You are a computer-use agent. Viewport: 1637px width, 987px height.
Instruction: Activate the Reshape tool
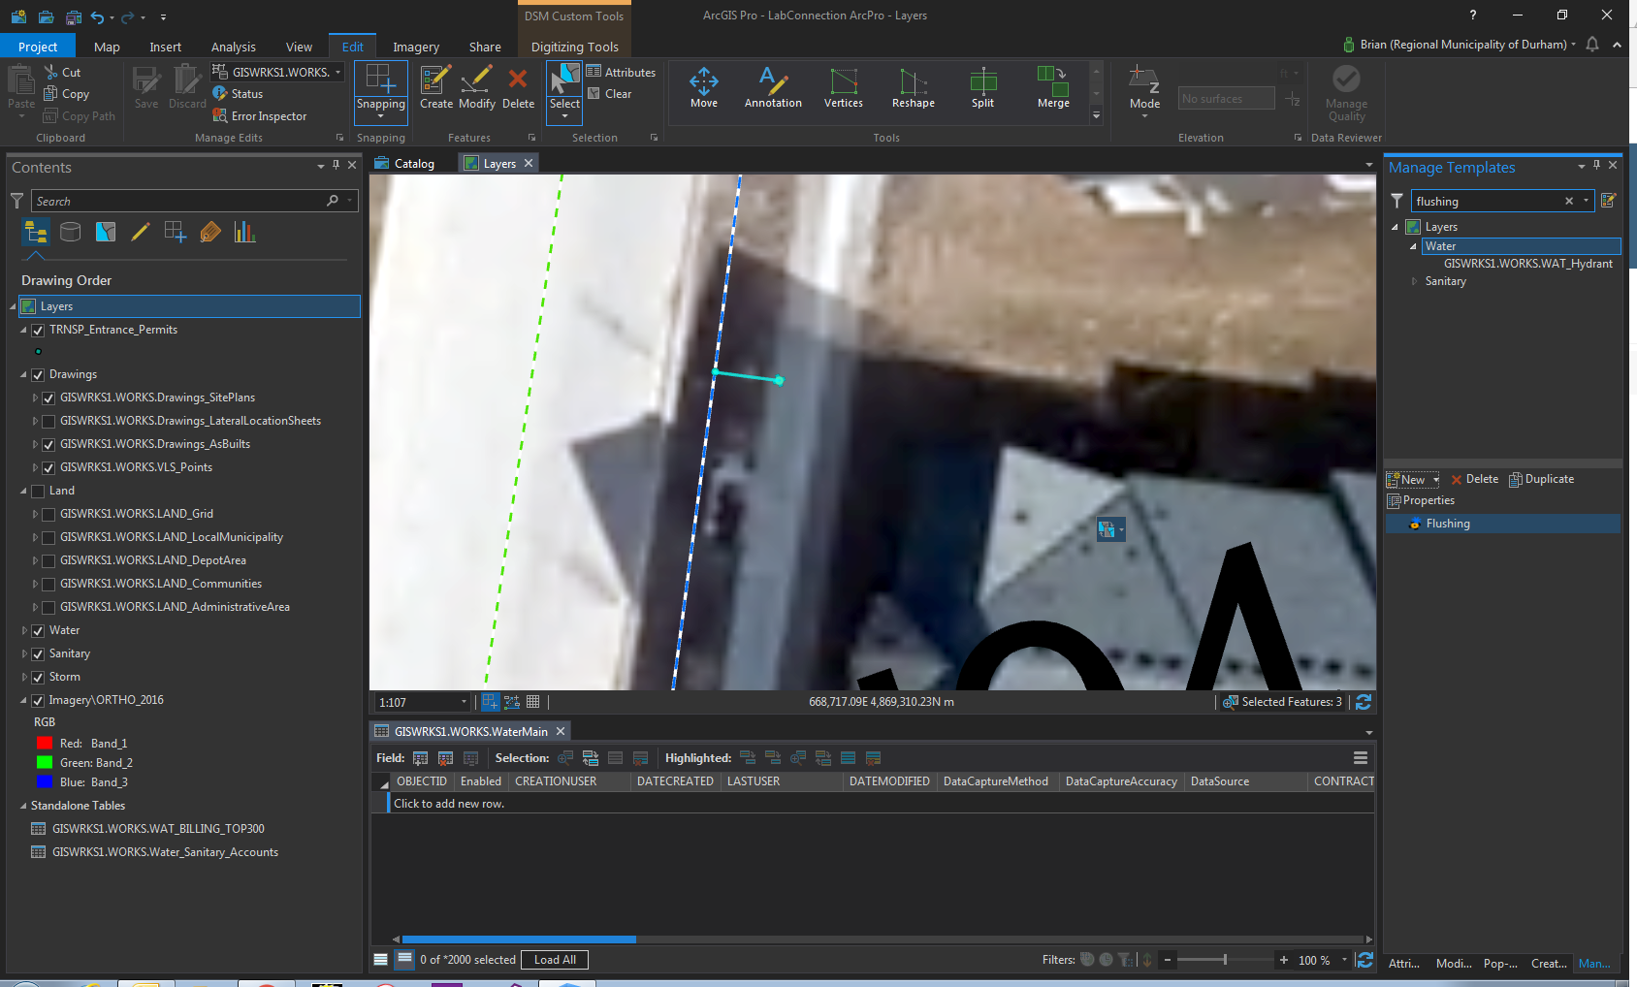pos(914,88)
